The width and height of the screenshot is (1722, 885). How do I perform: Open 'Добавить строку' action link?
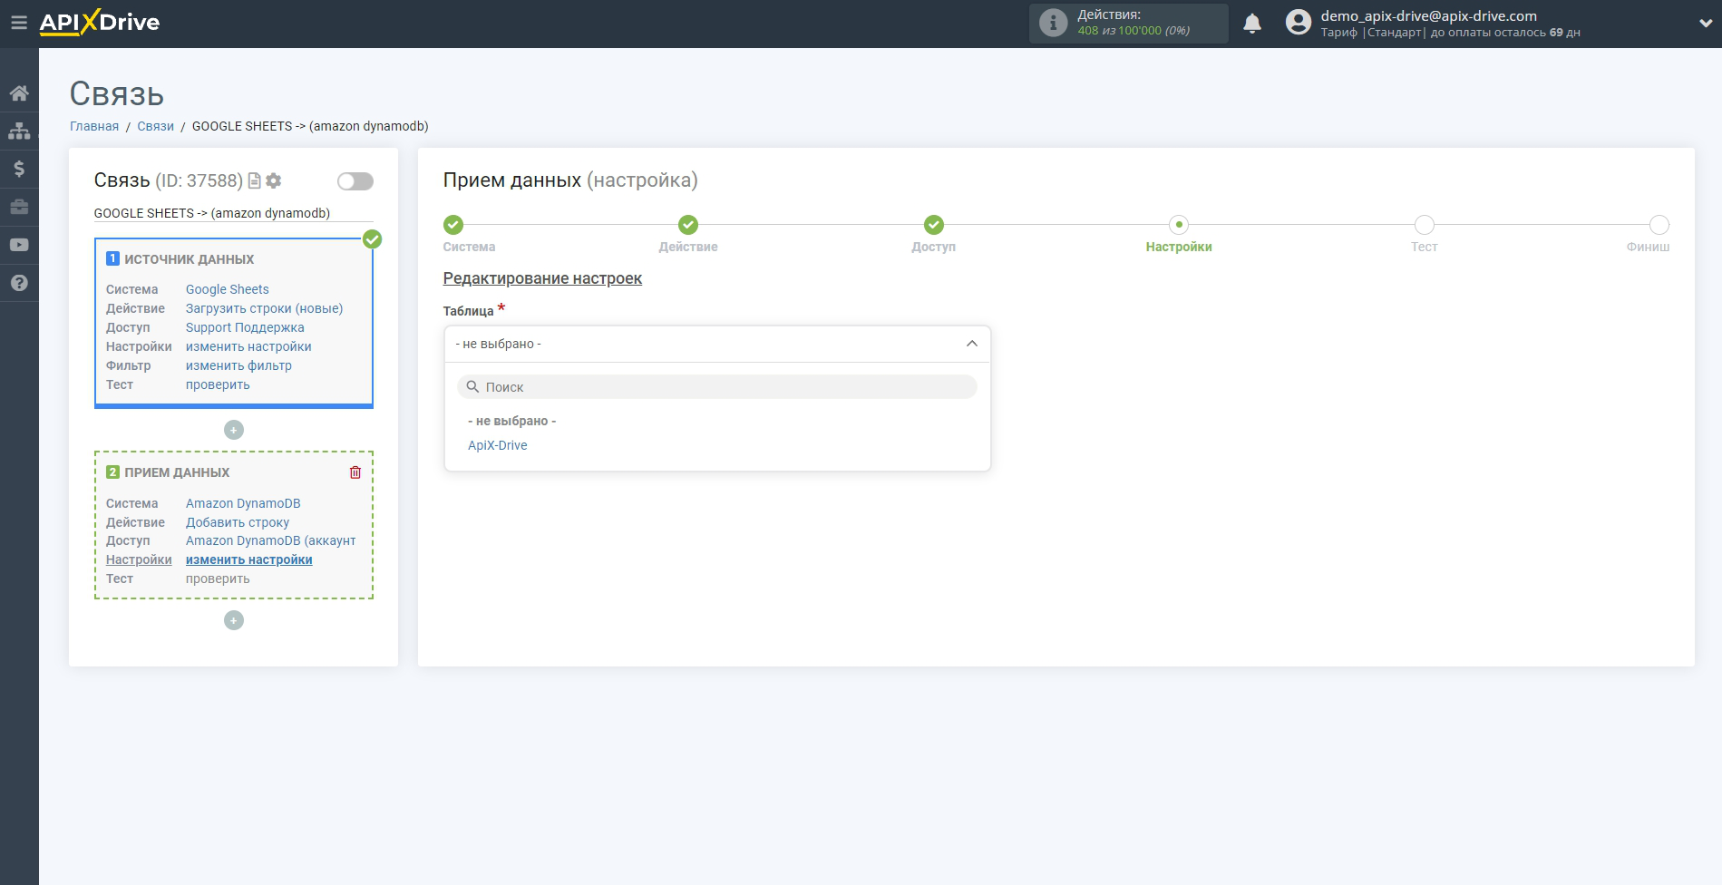238,522
